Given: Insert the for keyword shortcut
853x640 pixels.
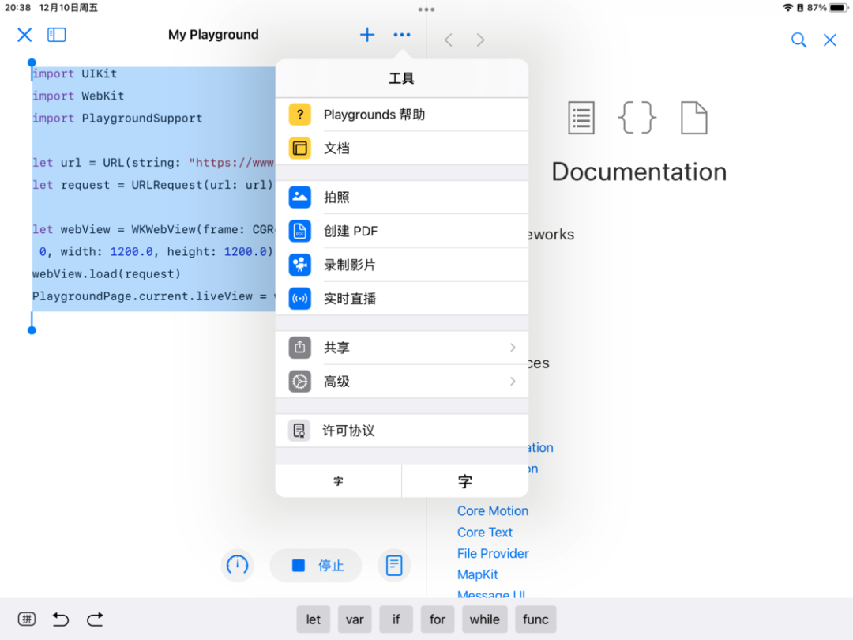Looking at the screenshot, I should point(438,619).
